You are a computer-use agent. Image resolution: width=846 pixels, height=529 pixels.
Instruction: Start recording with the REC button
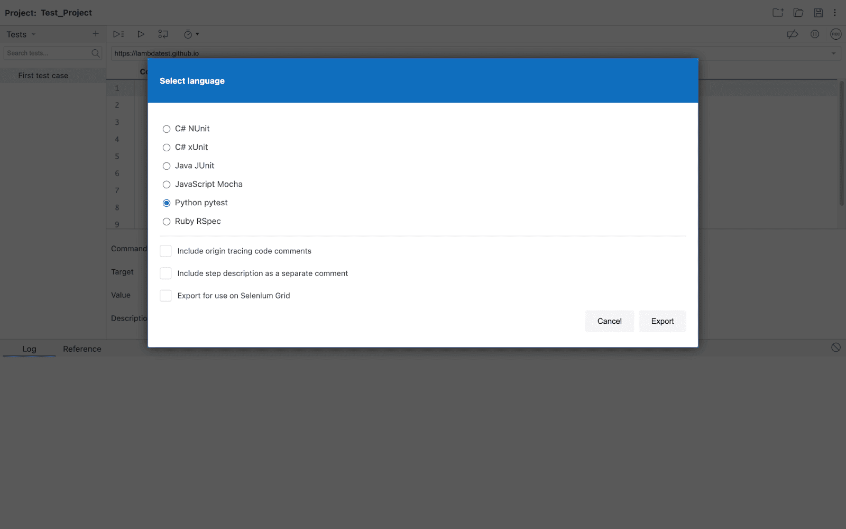click(x=836, y=34)
